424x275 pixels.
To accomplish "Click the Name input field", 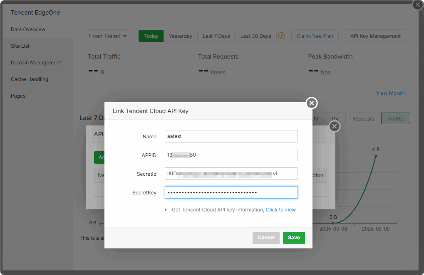I will coord(231,136).
